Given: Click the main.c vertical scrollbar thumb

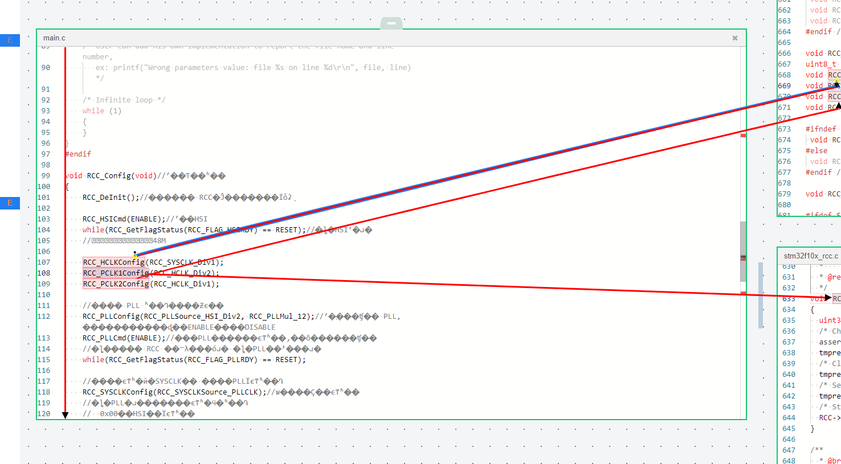Looking at the screenshot, I should tap(743, 251).
